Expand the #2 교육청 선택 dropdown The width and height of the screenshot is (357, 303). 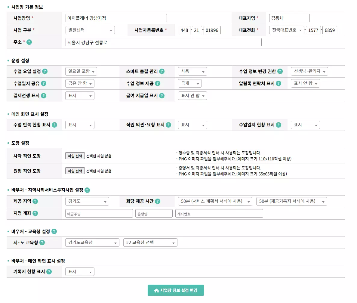click(150, 242)
